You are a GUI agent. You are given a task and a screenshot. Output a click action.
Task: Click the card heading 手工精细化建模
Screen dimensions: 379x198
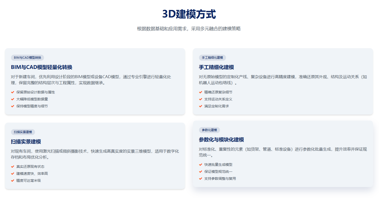pos(216,67)
